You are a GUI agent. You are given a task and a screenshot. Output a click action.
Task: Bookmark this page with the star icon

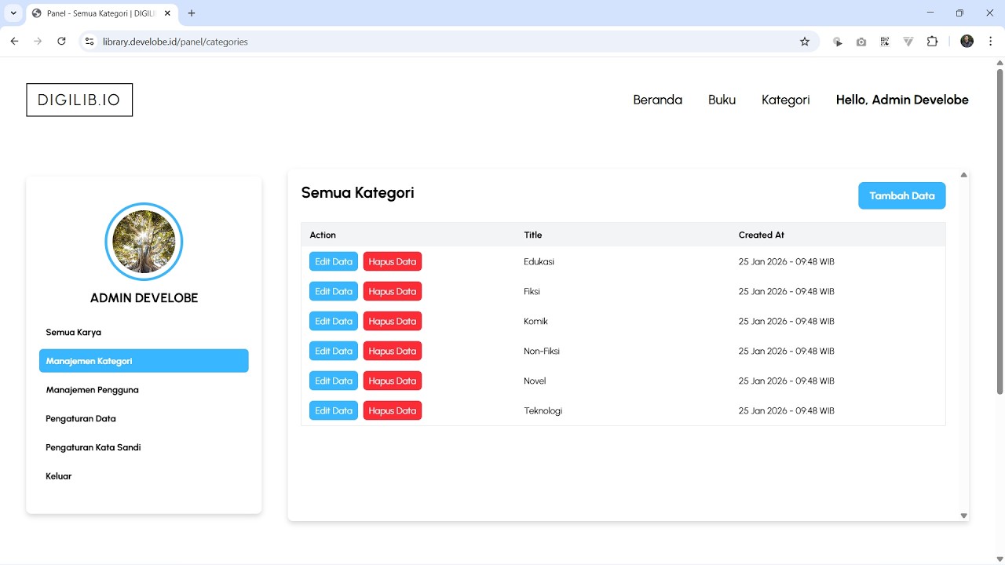805,42
